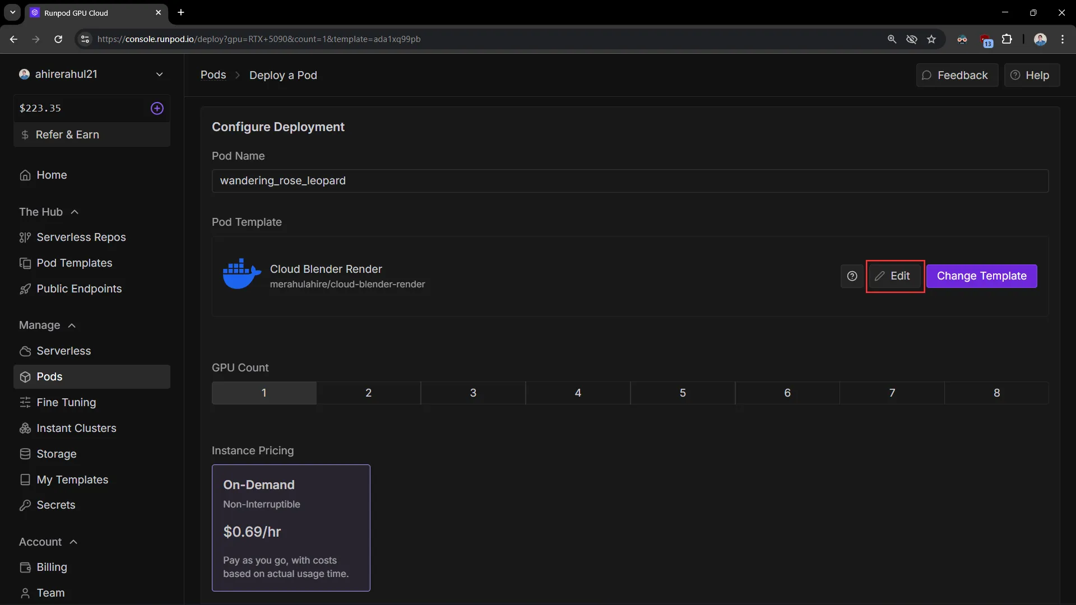Go to Pod Templates hub page

[x=74, y=263]
